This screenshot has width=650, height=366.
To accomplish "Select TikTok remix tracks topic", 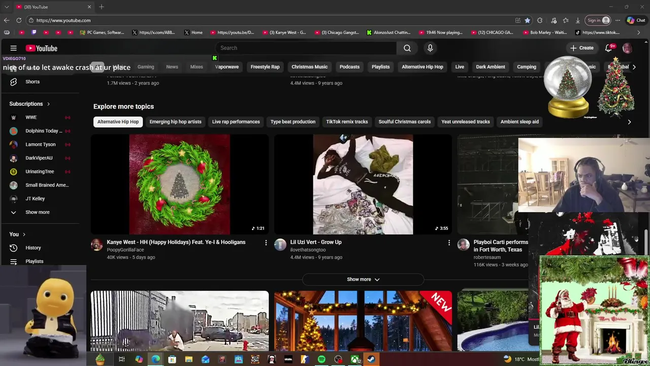I will (x=347, y=121).
